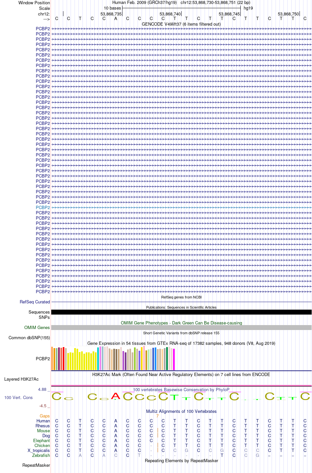This screenshot has width=312, height=473.
Task: Click the cyan bar in GTEx chart
Action: [98, 359]
